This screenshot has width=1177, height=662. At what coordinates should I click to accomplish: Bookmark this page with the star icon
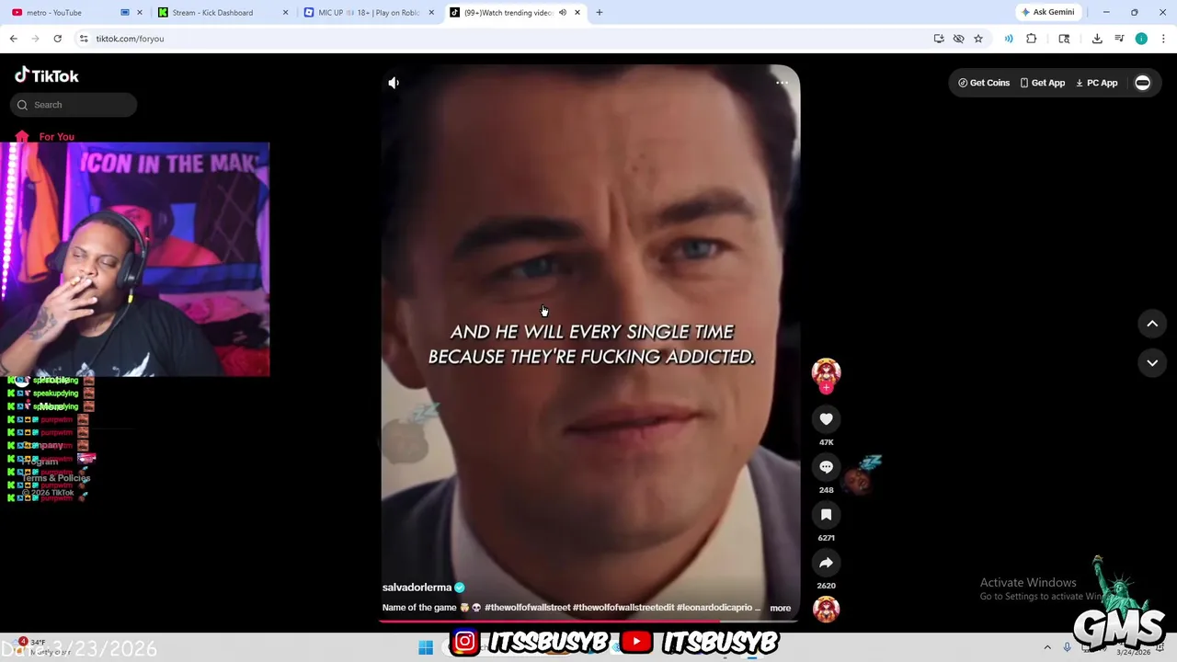[x=978, y=39]
